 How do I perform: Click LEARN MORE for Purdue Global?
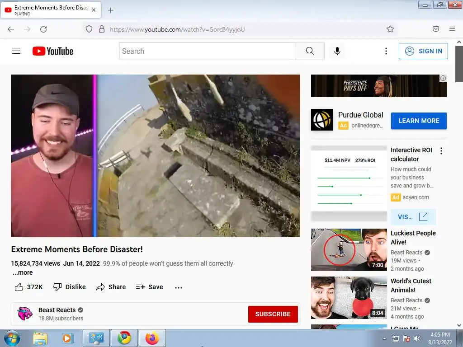(x=419, y=121)
